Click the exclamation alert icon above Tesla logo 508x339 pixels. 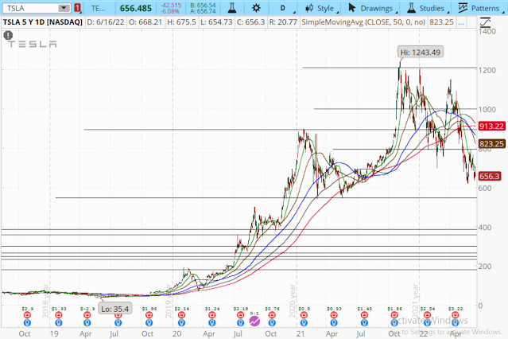pos(8,35)
